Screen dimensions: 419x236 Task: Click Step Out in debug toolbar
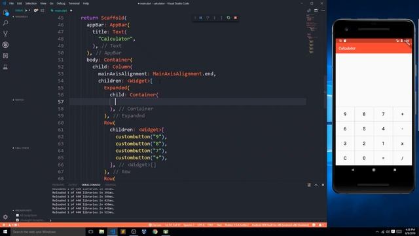pos(221,18)
